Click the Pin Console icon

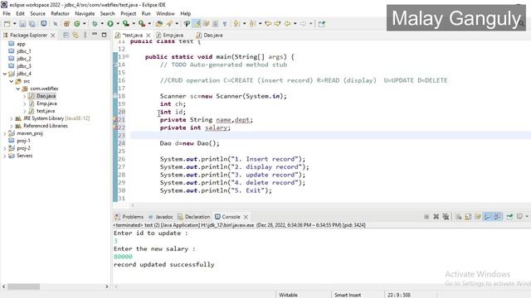[509, 217]
